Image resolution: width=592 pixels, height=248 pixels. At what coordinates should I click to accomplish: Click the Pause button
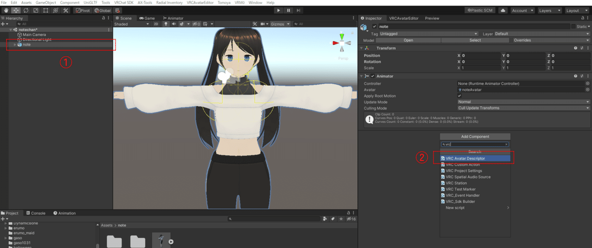[x=289, y=10]
